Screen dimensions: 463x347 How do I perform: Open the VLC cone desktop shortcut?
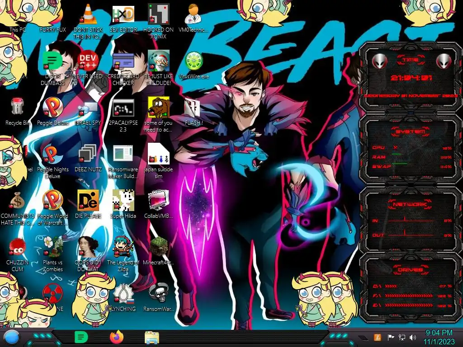(88, 14)
